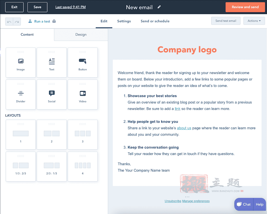Click the 'New email' title text
This screenshot has height=214, width=267.
(x=139, y=7)
